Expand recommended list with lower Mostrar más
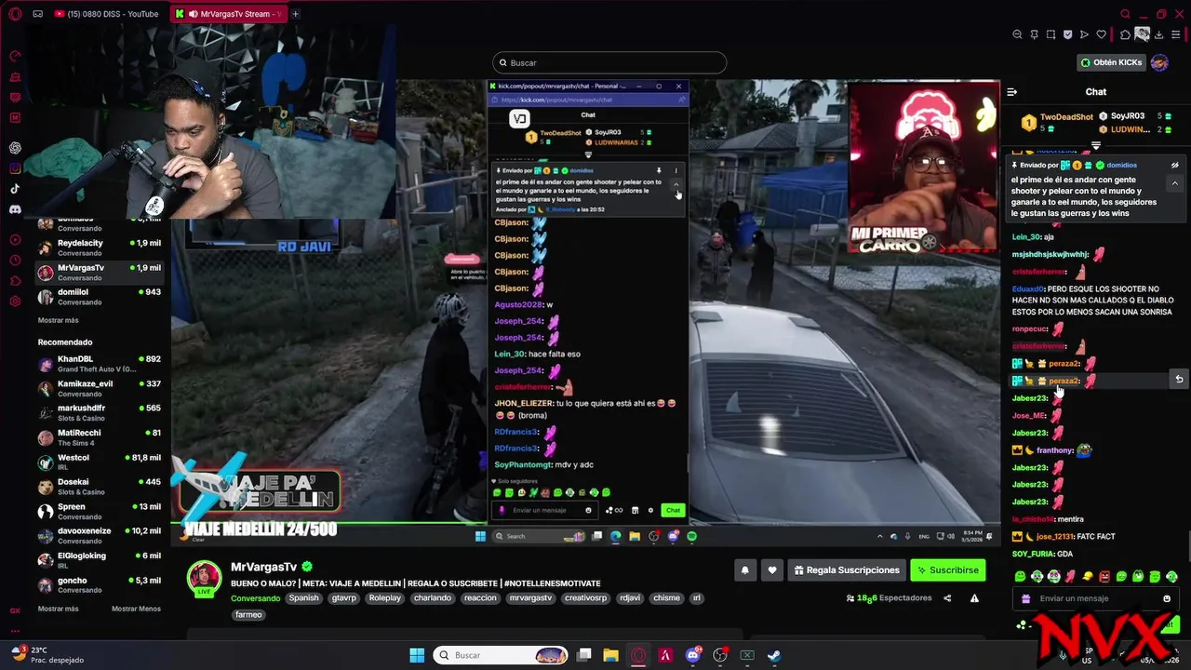 58,609
